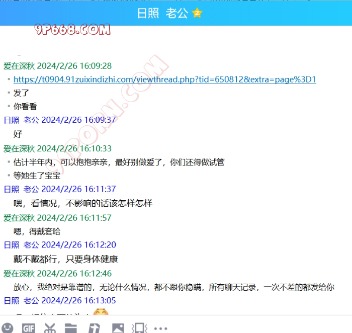Select the message 你看看
The height and width of the screenshot is (333, 352).
[x=25, y=107]
